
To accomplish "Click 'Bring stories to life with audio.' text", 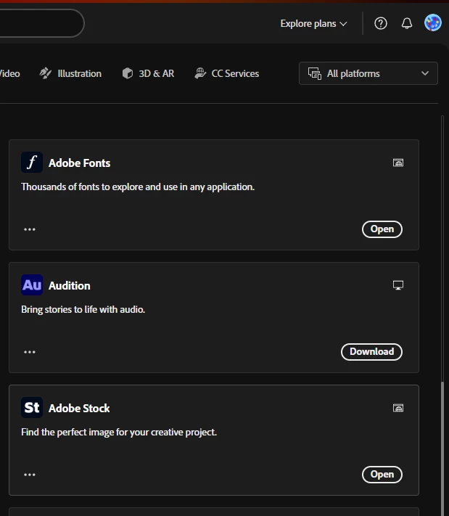I will coord(83,310).
